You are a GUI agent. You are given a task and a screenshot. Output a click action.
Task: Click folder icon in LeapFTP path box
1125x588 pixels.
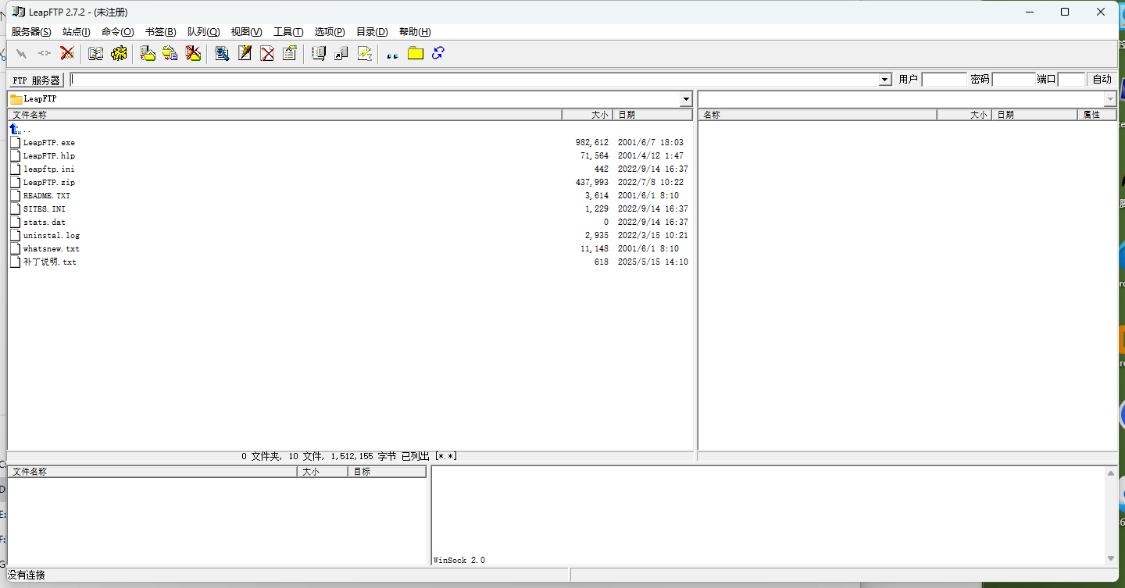click(x=16, y=99)
